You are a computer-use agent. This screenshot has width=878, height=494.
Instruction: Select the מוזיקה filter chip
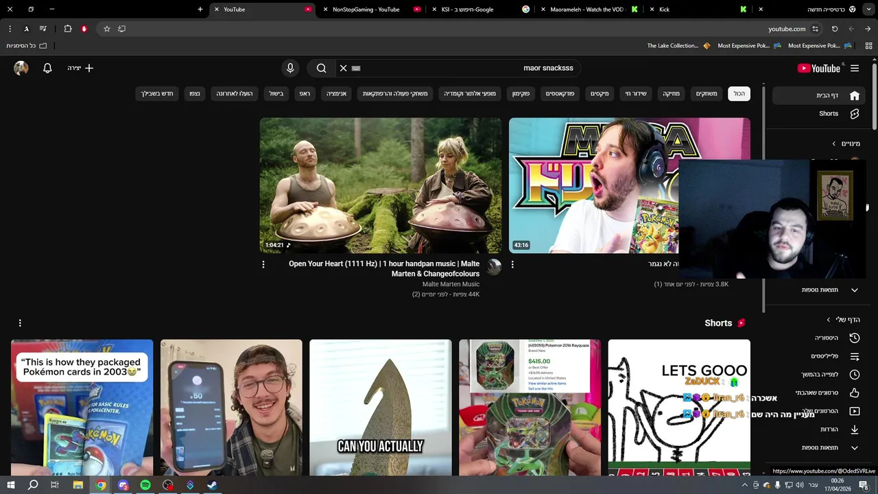pos(671,93)
